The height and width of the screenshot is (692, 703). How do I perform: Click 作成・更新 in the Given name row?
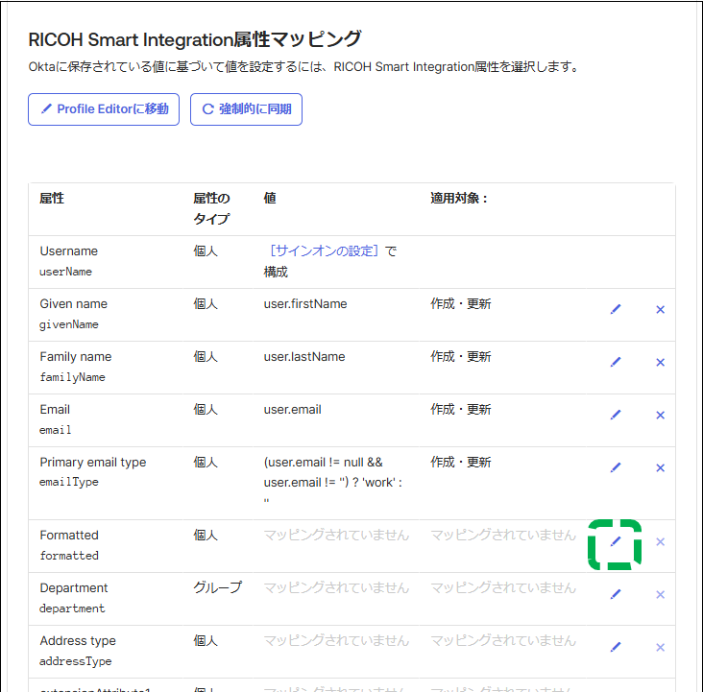460,304
